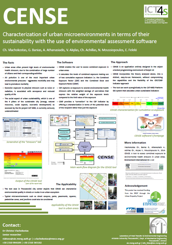
Task: Click the authors line starting Ch. Vlachokostas
Action: (x=70, y=50)
